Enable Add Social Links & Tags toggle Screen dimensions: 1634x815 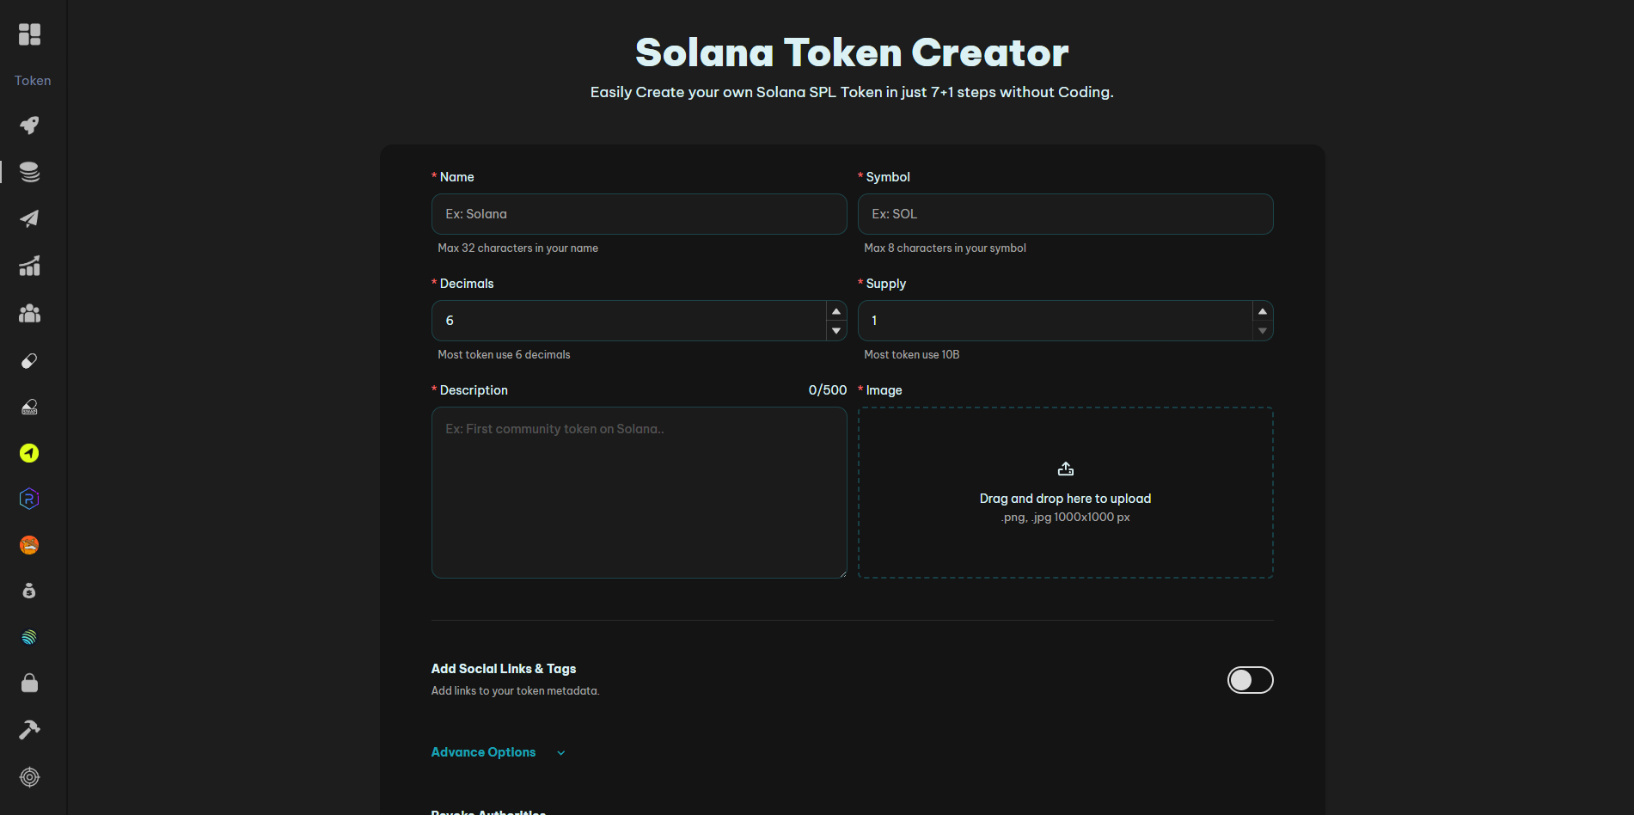pos(1250,680)
